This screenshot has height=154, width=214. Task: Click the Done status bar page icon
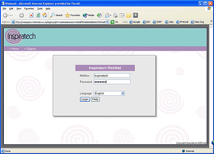click(x=3, y=151)
